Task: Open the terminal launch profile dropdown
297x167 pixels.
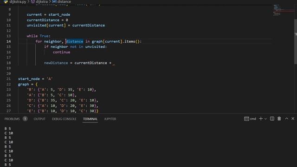Action: coord(265,119)
